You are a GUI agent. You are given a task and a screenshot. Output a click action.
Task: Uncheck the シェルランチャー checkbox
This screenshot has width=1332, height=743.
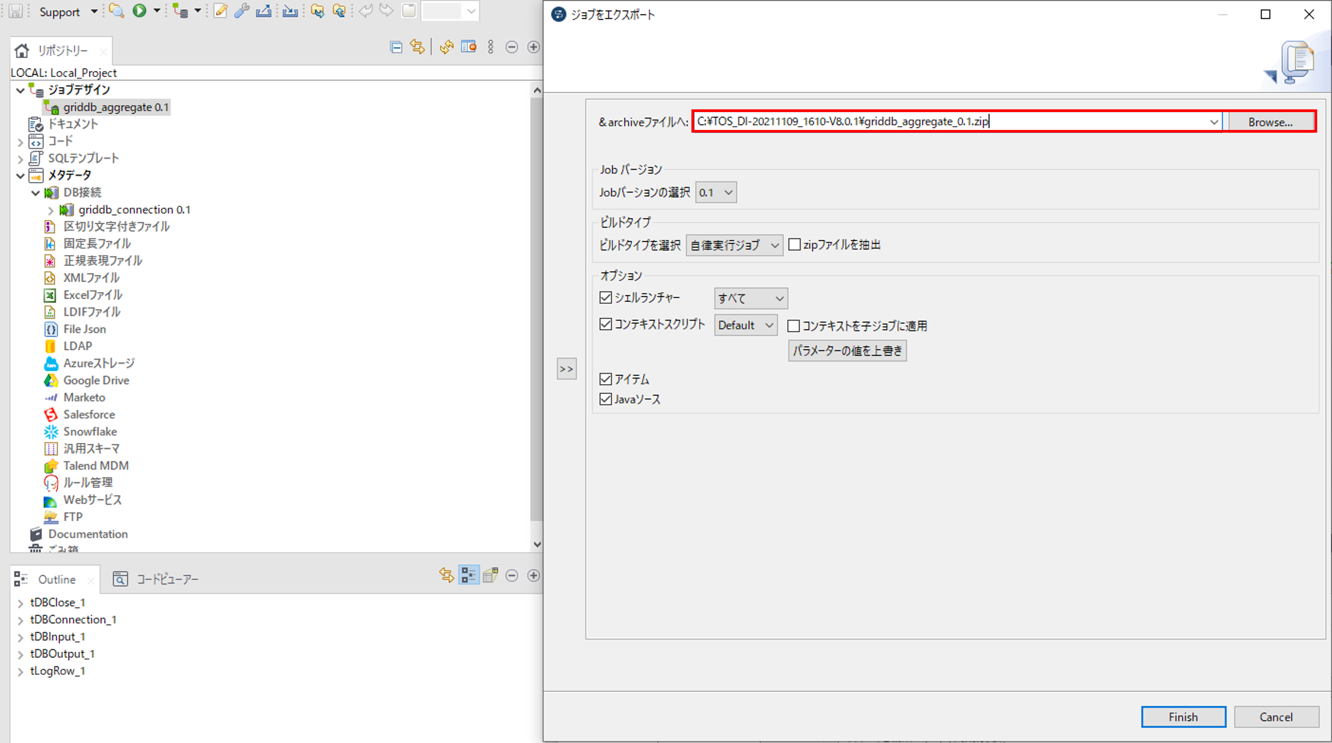[605, 297]
